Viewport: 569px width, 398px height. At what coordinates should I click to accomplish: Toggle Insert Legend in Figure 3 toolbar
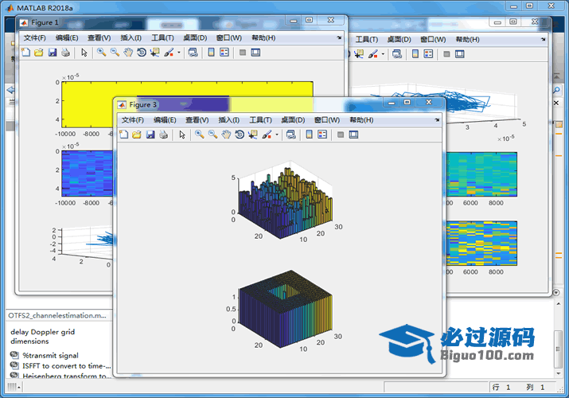(322, 135)
